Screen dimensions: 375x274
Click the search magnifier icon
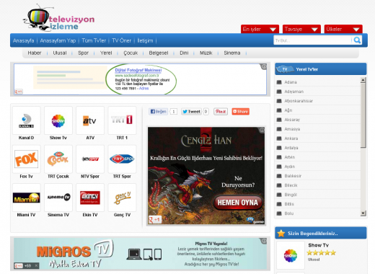[x=357, y=40]
